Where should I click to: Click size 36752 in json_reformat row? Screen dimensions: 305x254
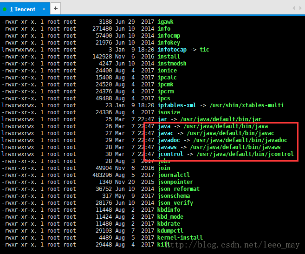(104, 189)
